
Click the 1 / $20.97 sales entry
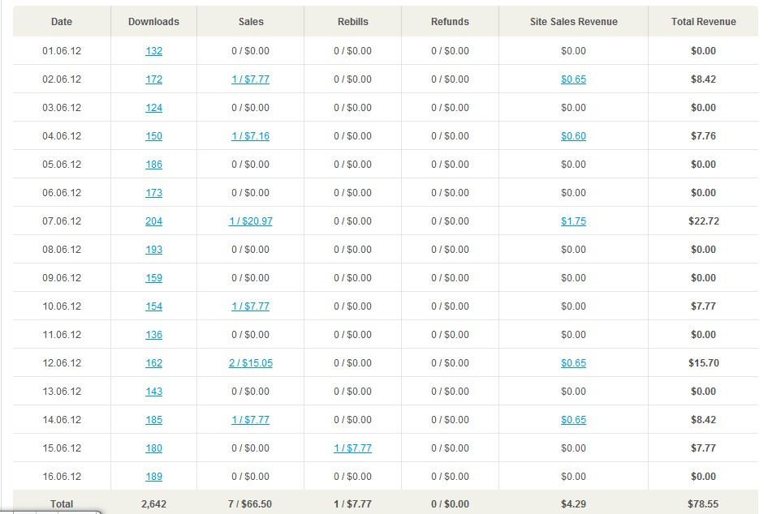(250, 221)
